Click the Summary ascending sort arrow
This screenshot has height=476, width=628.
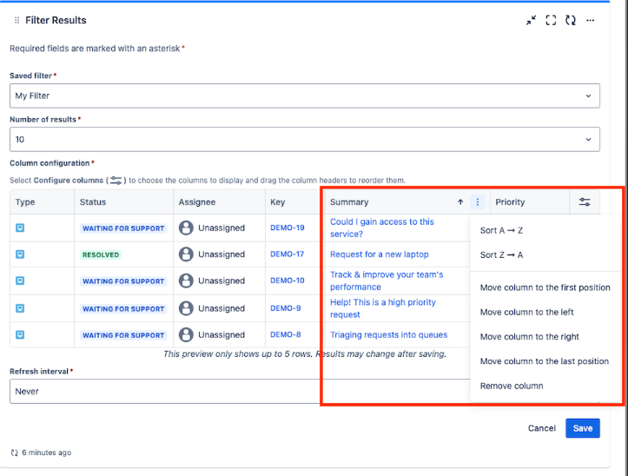pos(460,202)
